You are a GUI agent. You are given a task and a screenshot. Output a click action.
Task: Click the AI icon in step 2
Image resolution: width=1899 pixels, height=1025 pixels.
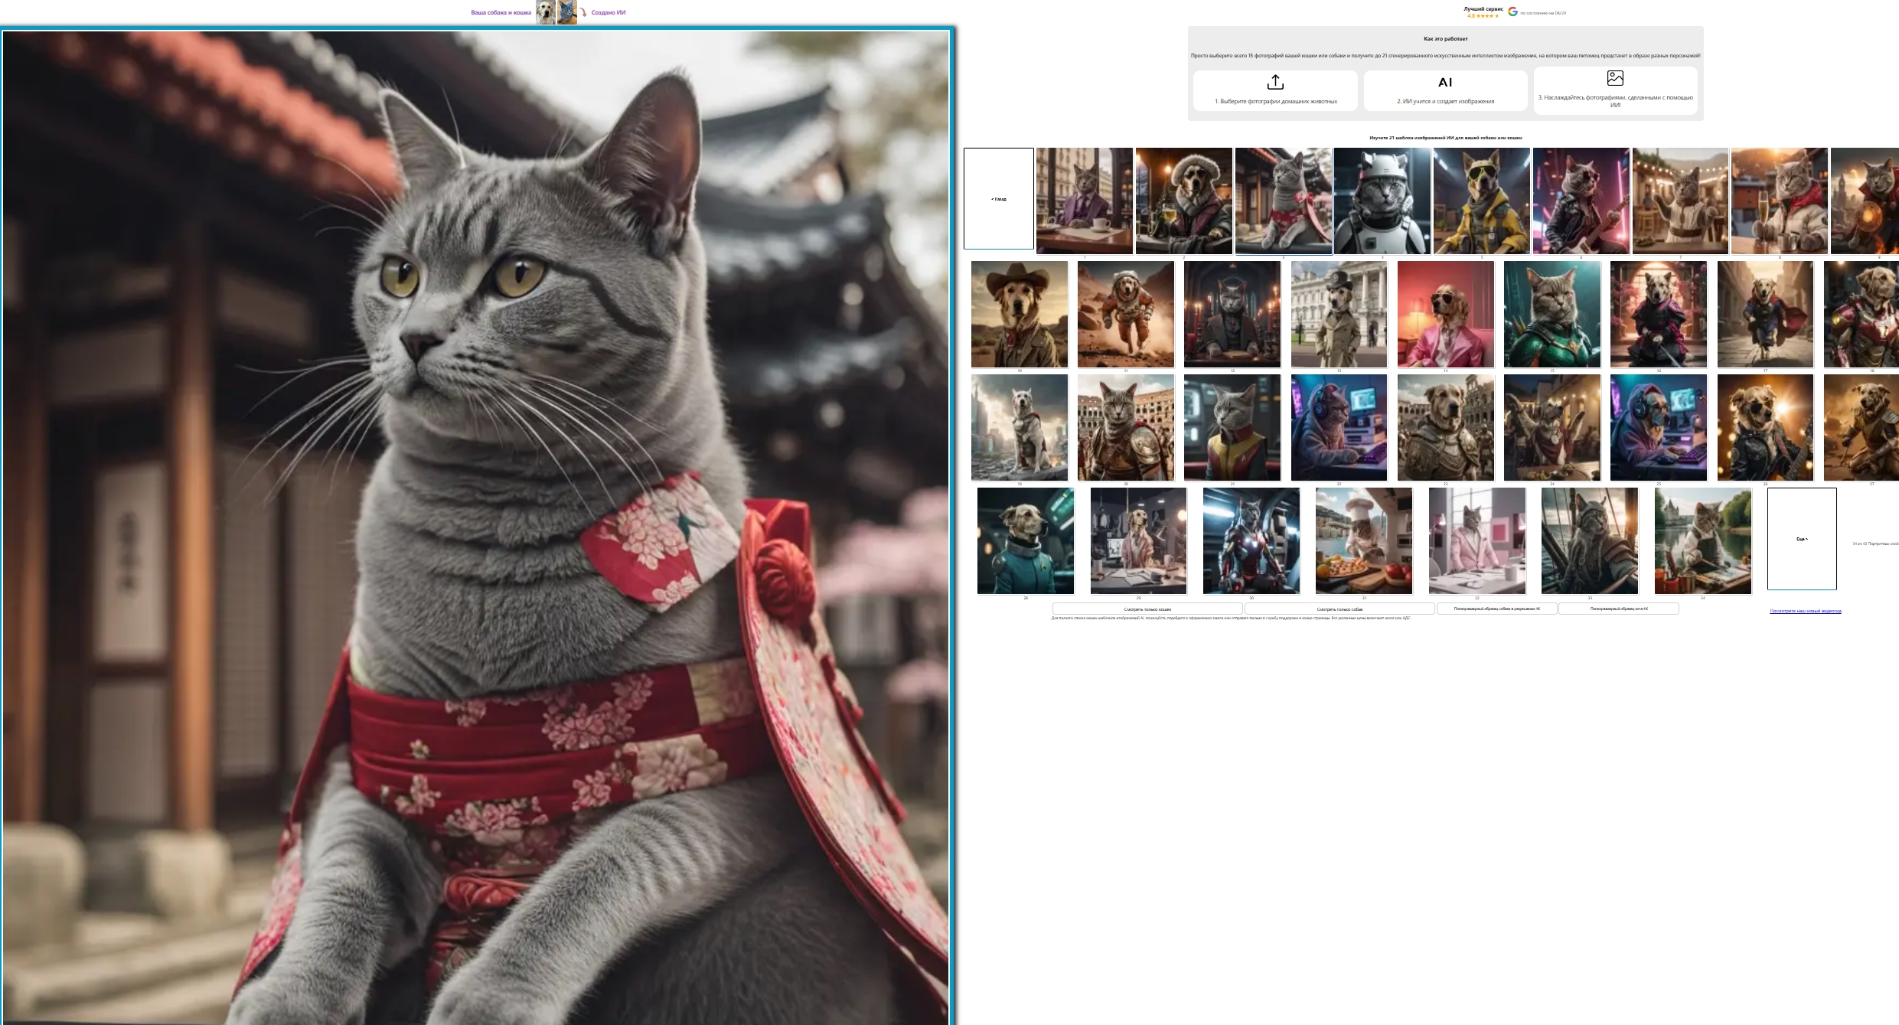click(1445, 83)
